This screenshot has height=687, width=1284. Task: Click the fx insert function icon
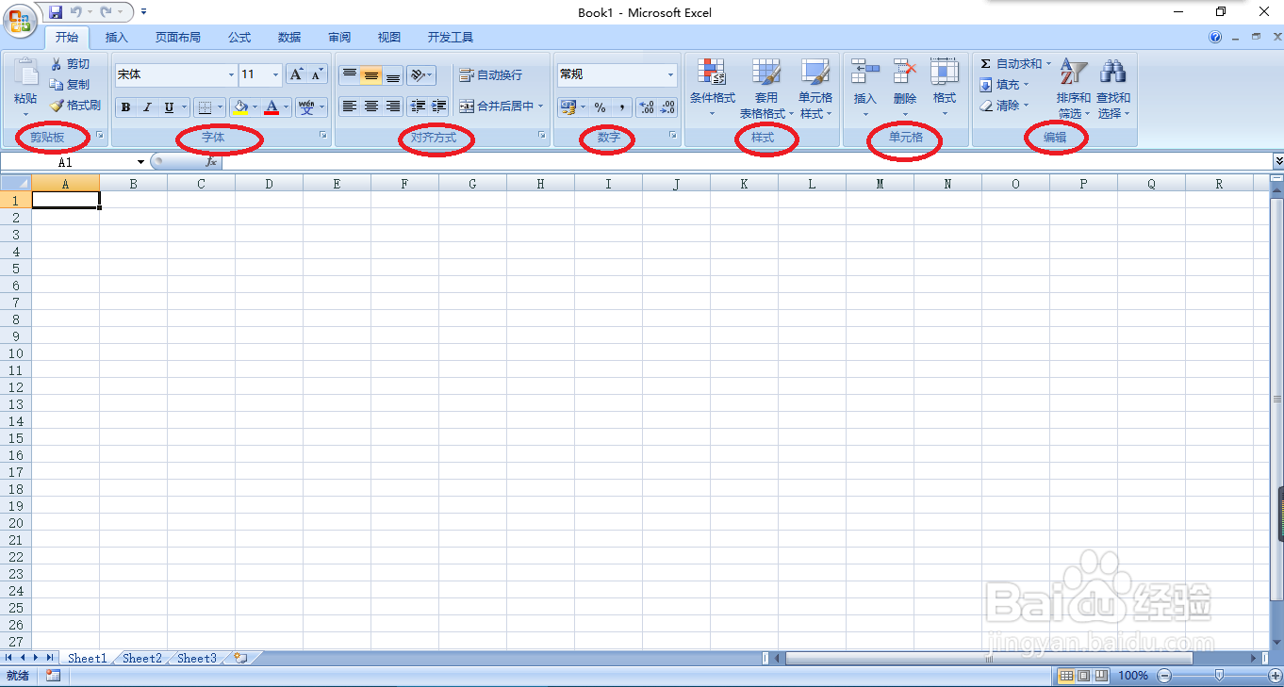point(211,162)
